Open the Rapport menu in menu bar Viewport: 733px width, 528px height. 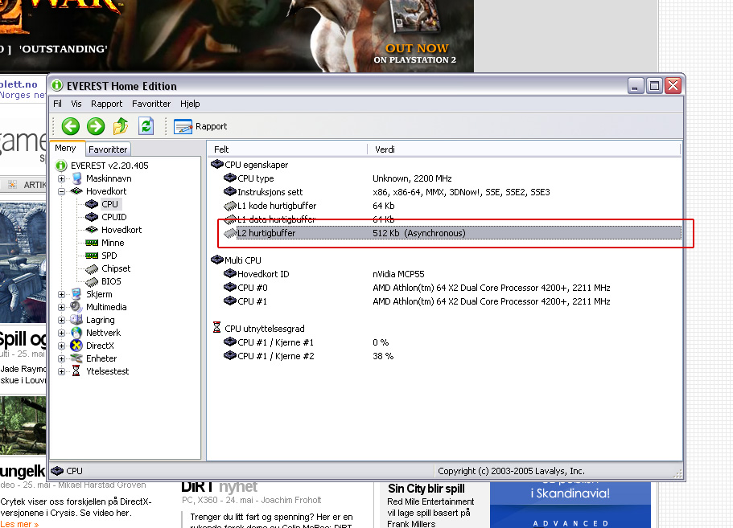(106, 104)
